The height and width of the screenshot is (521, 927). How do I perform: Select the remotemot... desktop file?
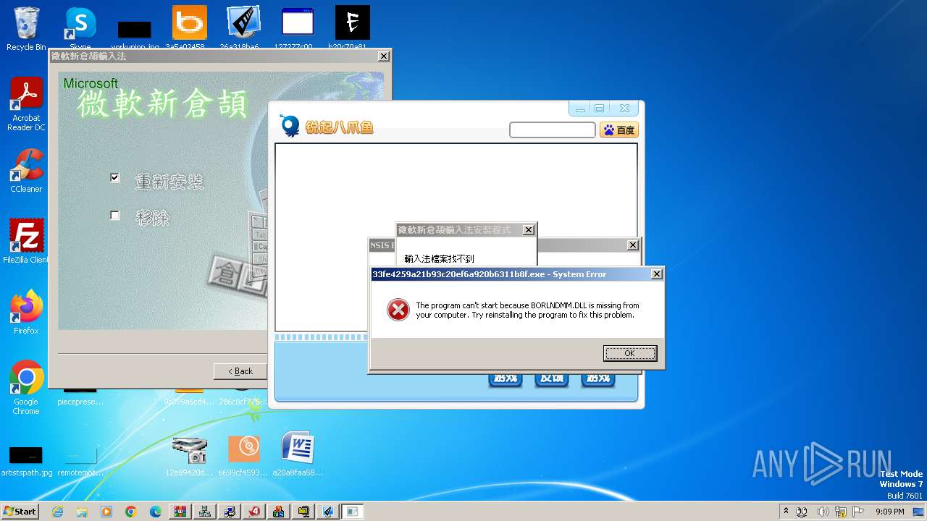pos(80,460)
